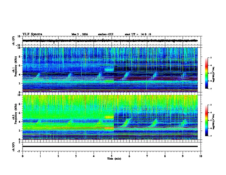This screenshot has width=226, height=175.
Task: Click the 'station=OUI' header label
Action: 106,34
